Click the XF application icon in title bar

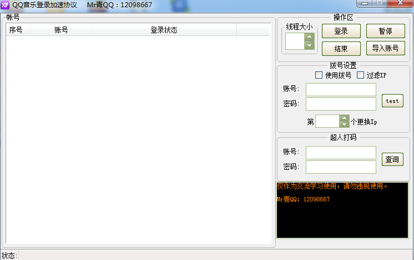pos(5,5)
